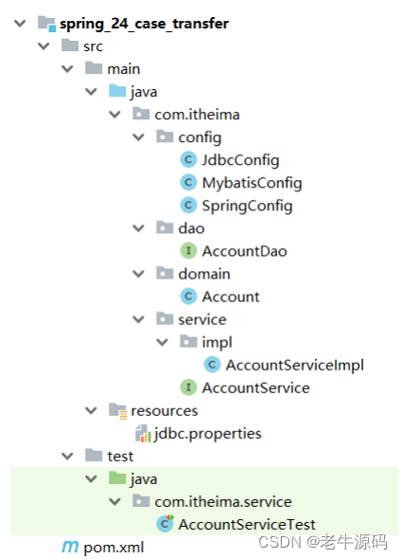
Task: Click the Maven pom.xml icon
Action: (70, 547)
